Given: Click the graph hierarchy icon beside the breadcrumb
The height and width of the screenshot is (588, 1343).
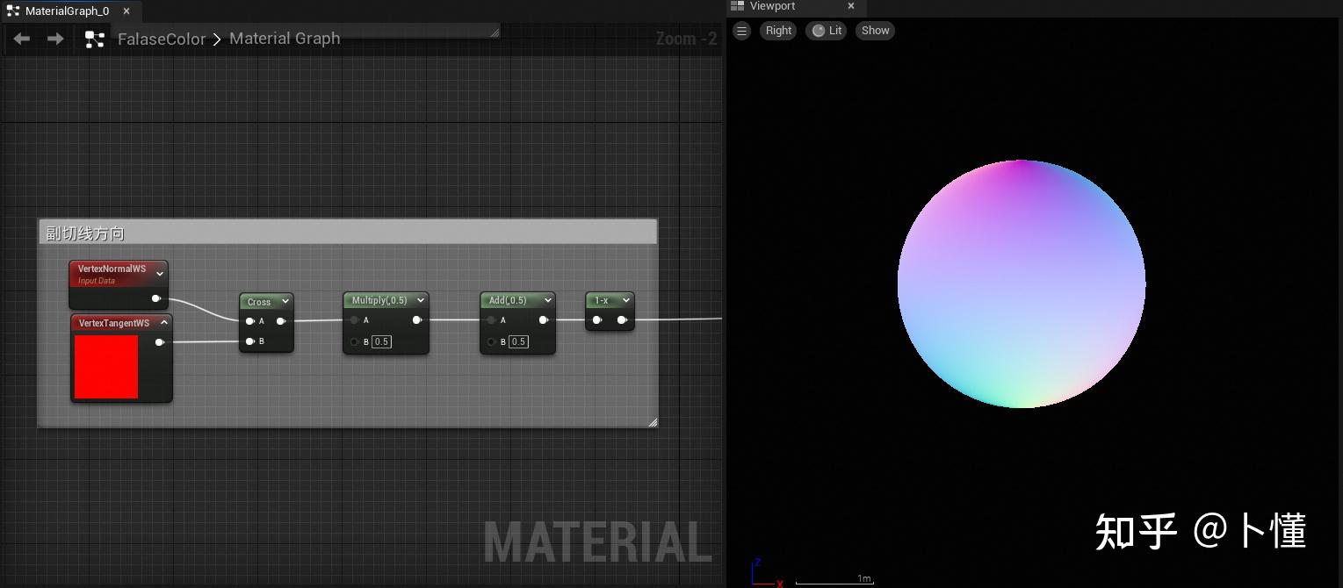Looking at the screenshot, I should point(95,39).
